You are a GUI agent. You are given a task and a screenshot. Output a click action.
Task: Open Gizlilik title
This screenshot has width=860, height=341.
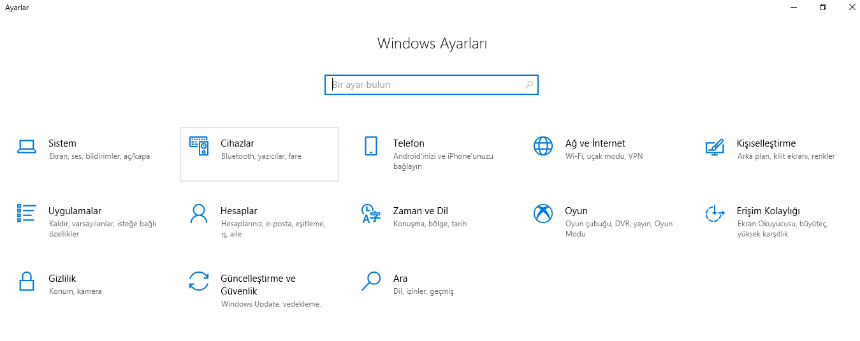click(62, 279)
